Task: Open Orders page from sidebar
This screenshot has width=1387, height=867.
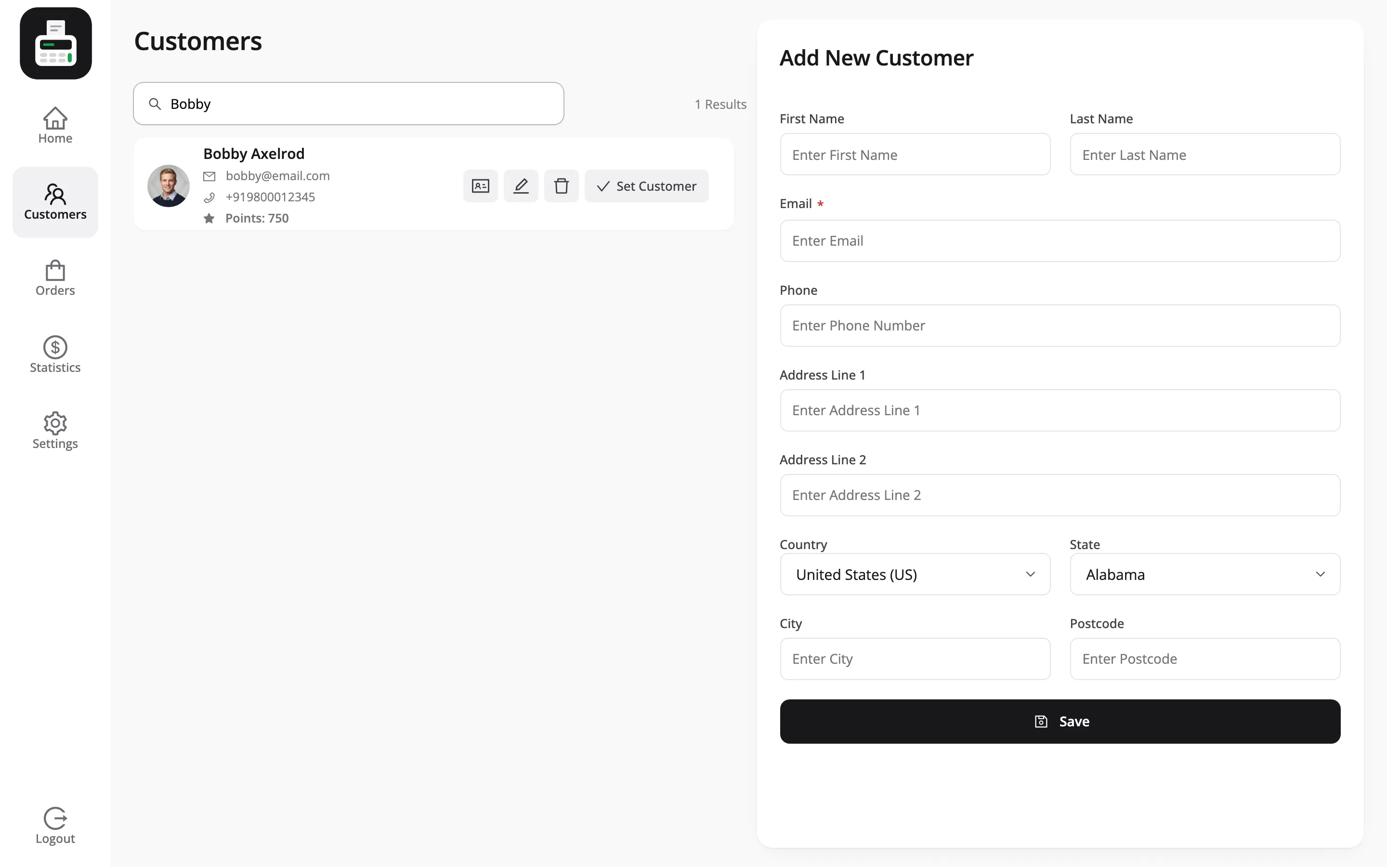Action: [55, 278]
